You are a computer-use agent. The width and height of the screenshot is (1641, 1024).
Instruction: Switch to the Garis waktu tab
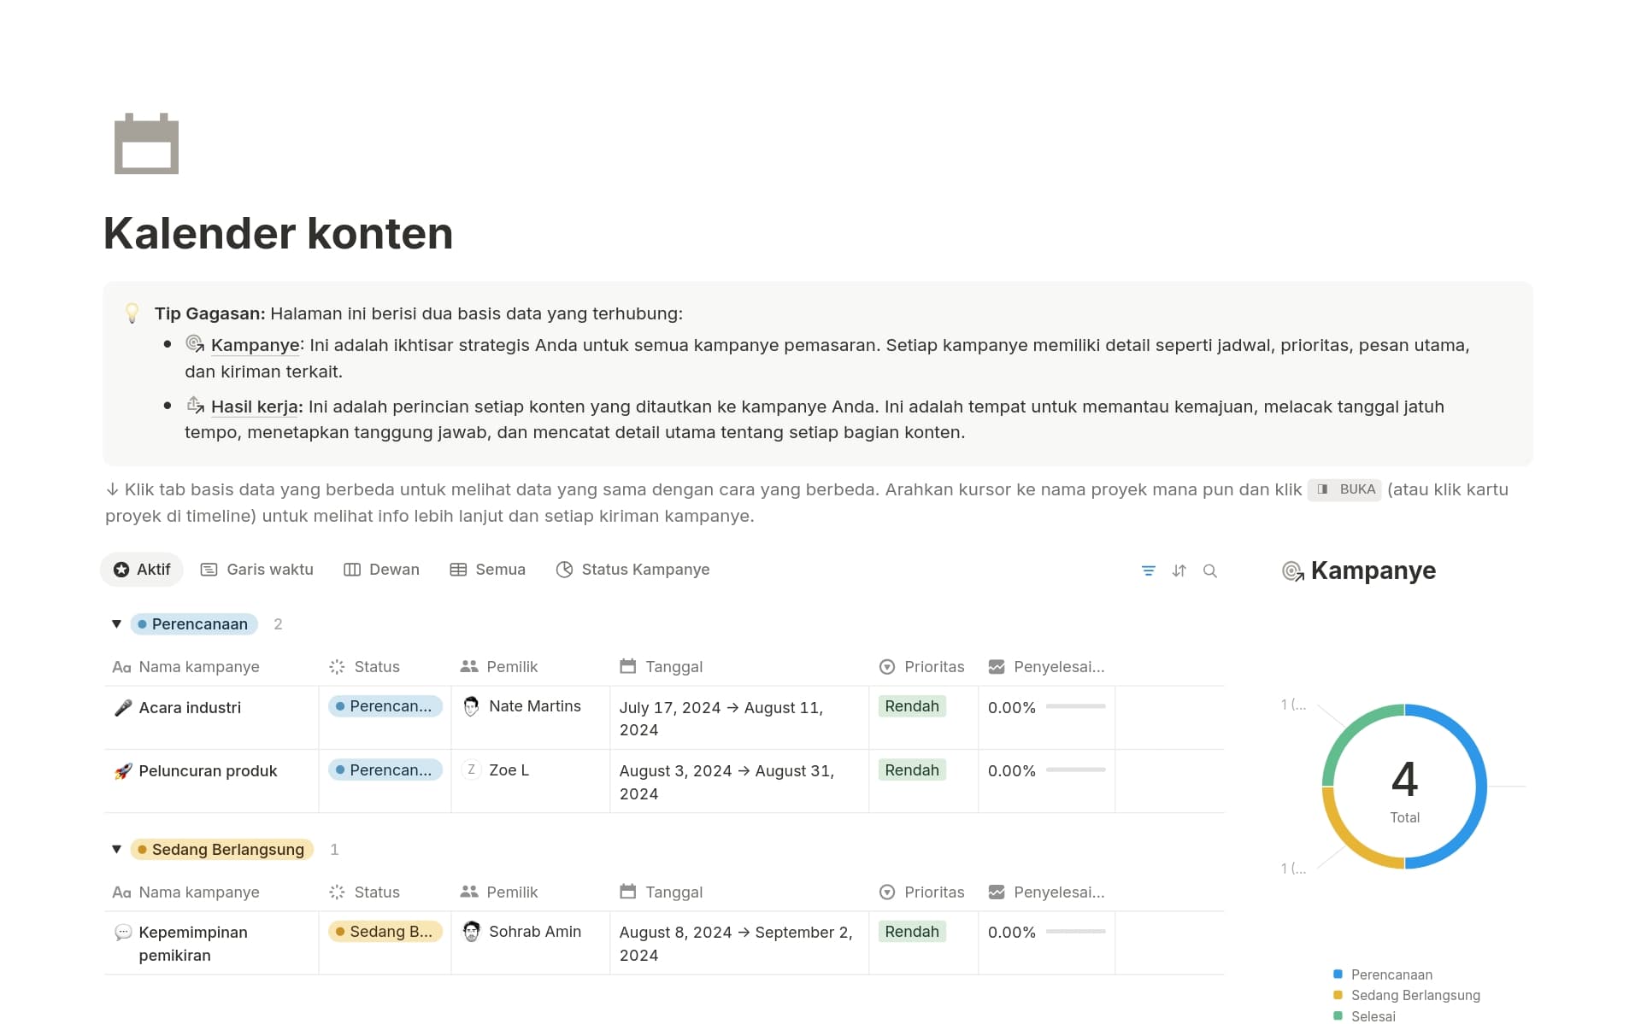pos(257,570)
